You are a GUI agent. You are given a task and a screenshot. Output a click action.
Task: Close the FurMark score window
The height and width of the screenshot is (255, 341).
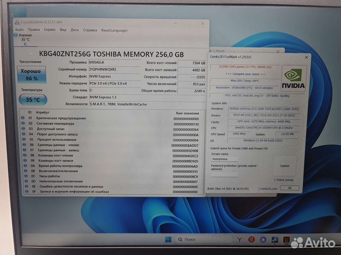tap(306, 58)
